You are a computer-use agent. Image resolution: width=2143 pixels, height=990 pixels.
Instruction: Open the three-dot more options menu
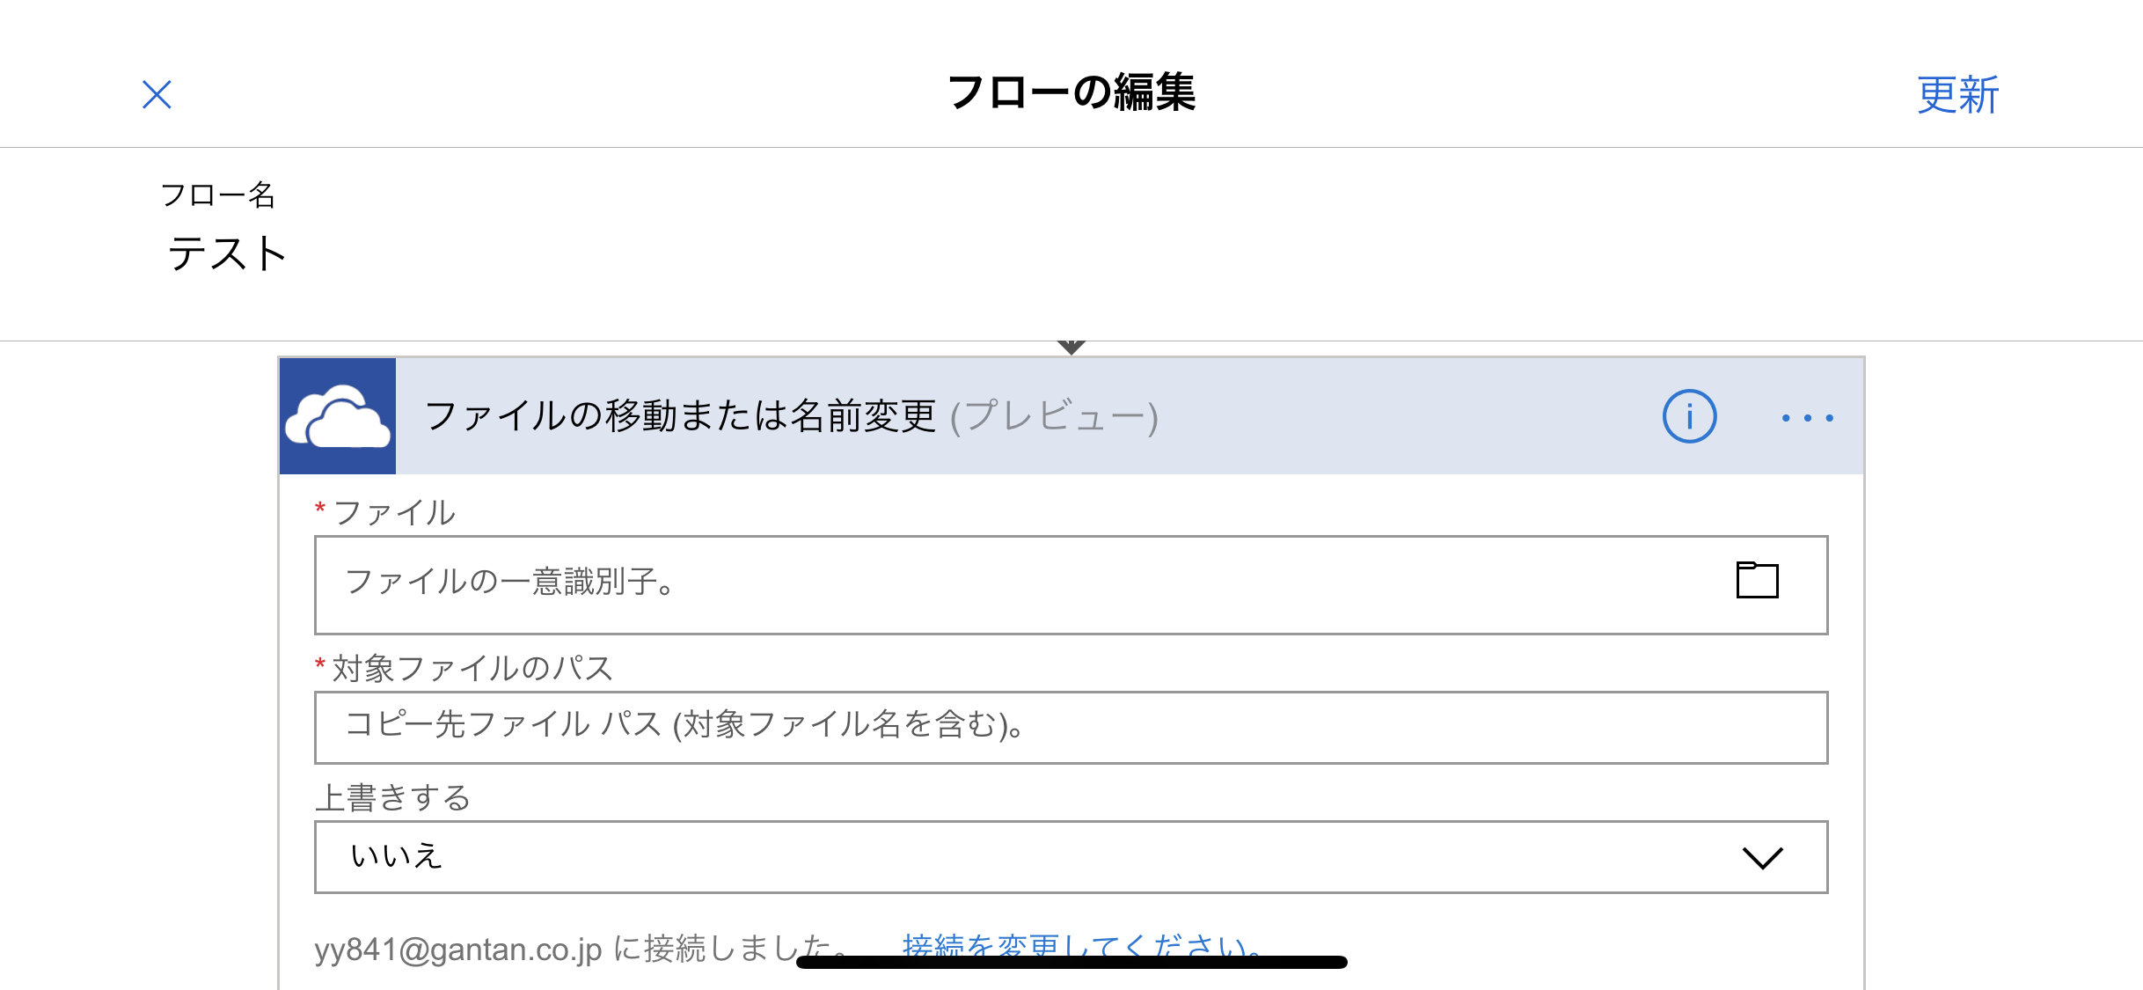pyautogui.click(x=1808, y=418)
